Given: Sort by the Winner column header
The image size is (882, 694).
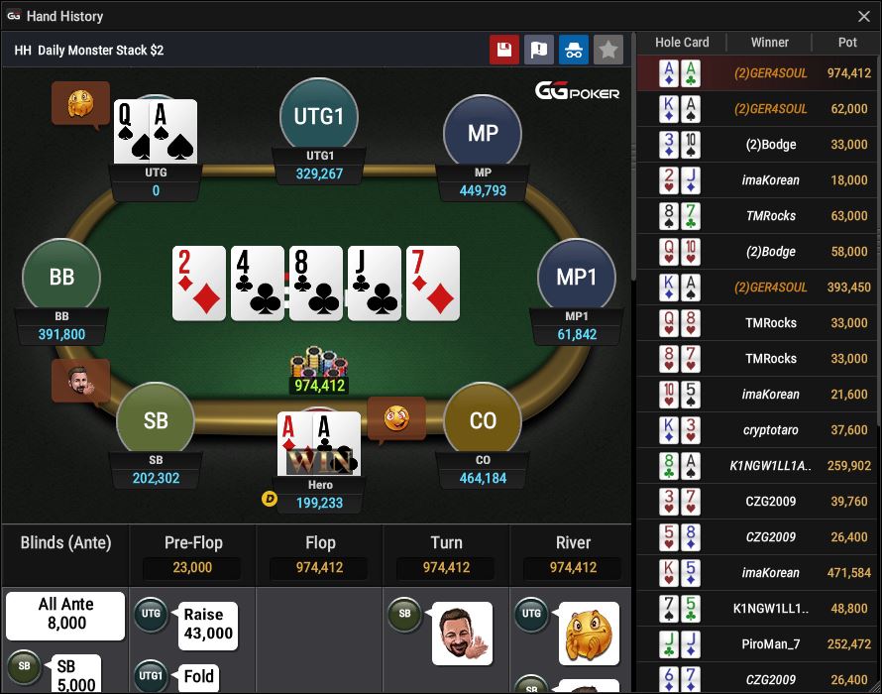Looking at the screenshot, I should tap(769, 43).
